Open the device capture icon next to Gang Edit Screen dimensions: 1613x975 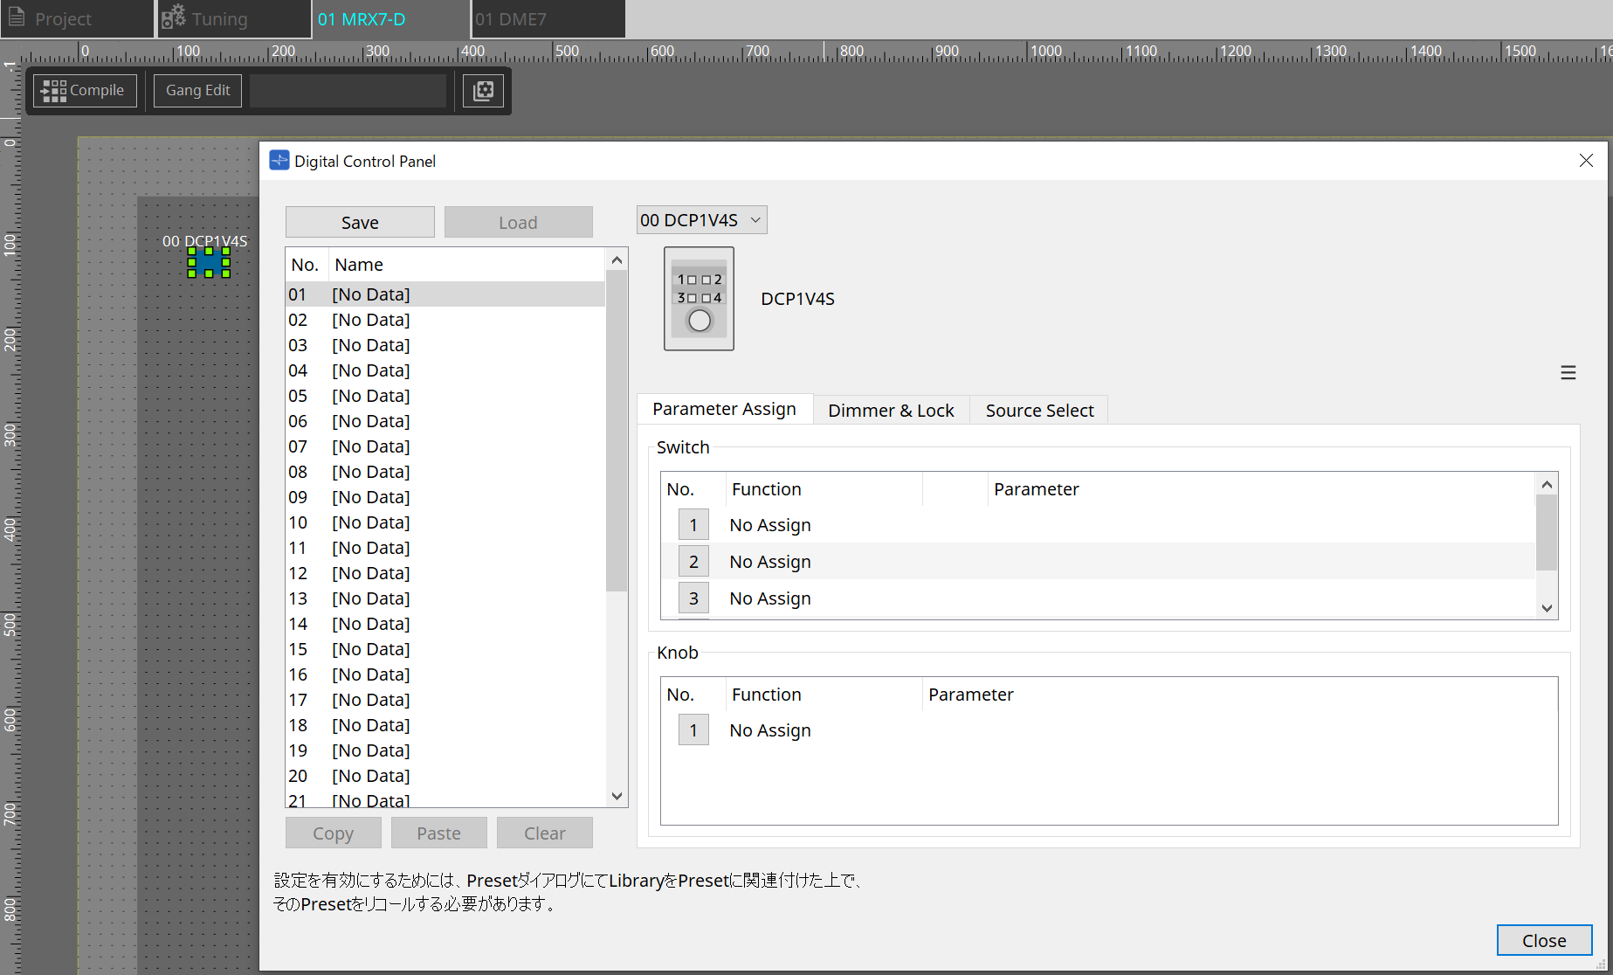pyautogui.click(x=483, y=90)
